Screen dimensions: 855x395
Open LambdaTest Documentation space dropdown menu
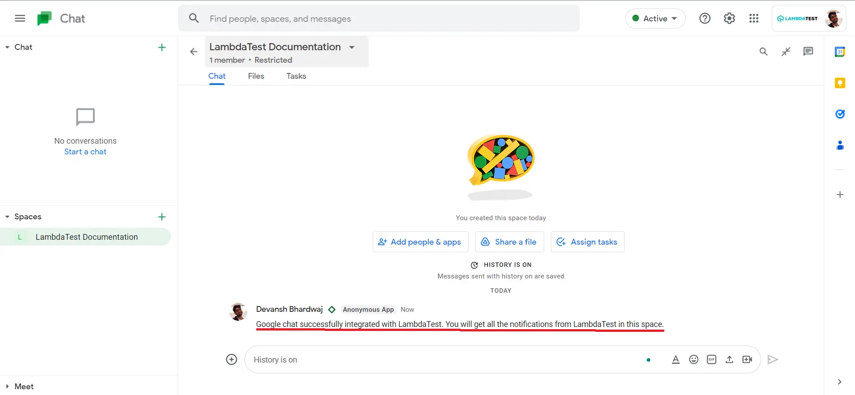click(x=352, y=47)
